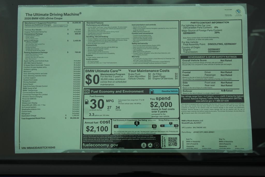Click the middle agency seal near the QR code

150,145
